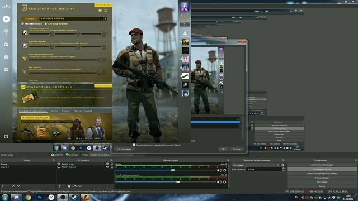
Task: Select the friends list person icon
Action: 185,33
